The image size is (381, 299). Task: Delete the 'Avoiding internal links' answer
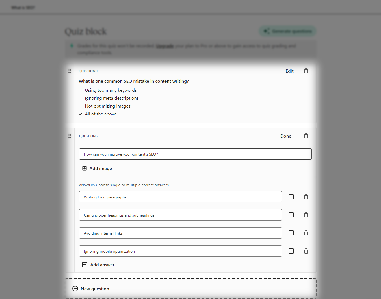306,233
